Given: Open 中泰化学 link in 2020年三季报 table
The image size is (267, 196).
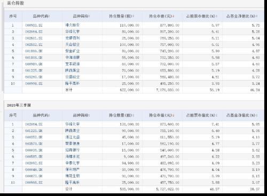Looking at the screenshot, I should coord(72,163).
